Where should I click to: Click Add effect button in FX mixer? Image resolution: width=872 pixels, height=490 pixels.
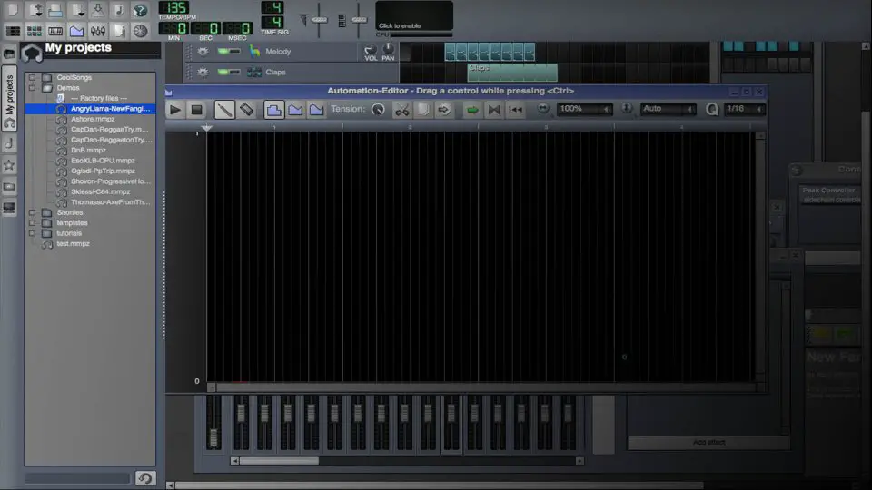708,443
